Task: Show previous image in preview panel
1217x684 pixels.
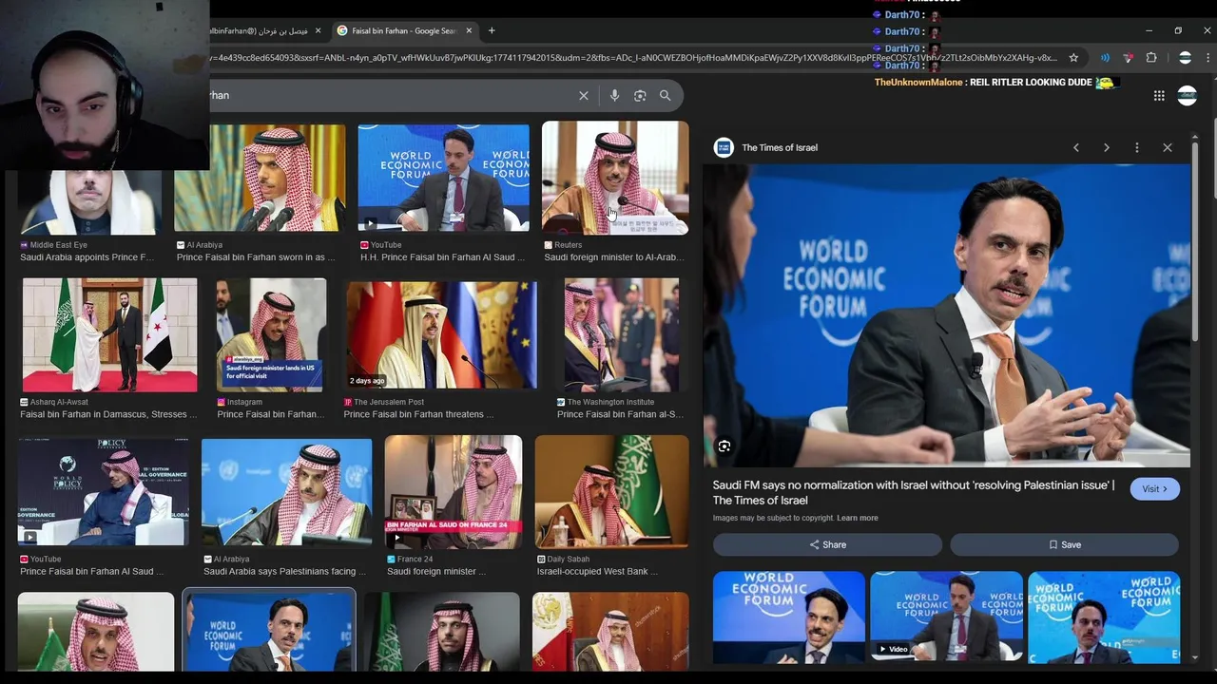Action: pyautogui.click(x=1076, y=147)
